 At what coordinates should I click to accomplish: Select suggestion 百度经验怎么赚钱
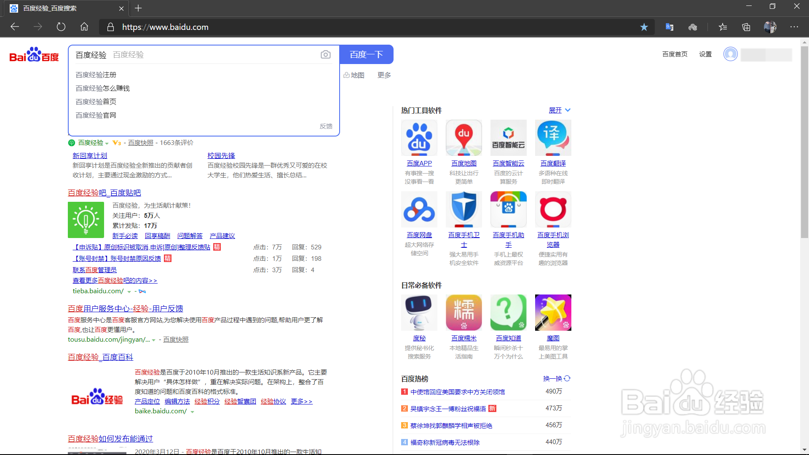[x=102, y=88]
